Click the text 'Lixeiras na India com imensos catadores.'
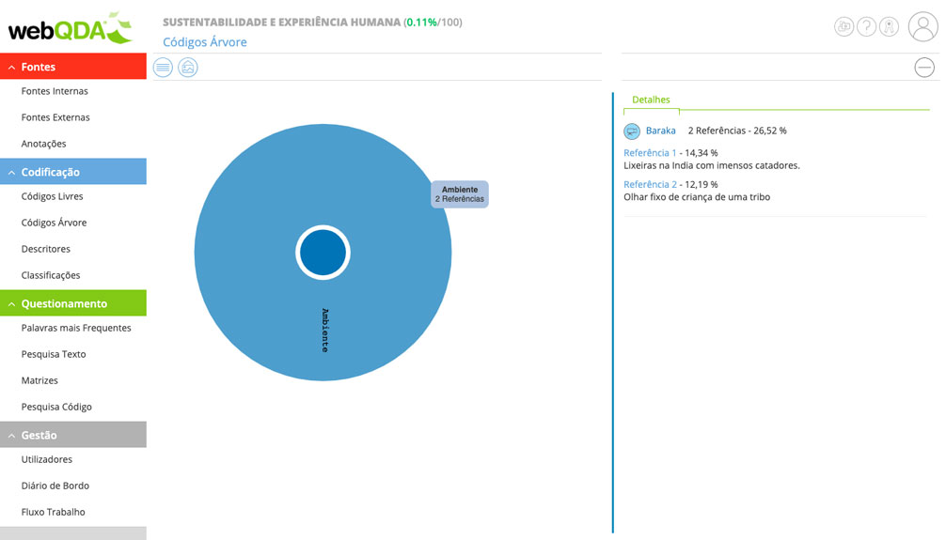The height and width of the screenshot is (540, 946). pos(711,165)
